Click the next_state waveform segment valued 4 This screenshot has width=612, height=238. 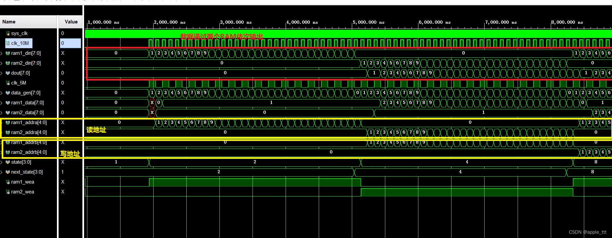click(x=460, y=172)
